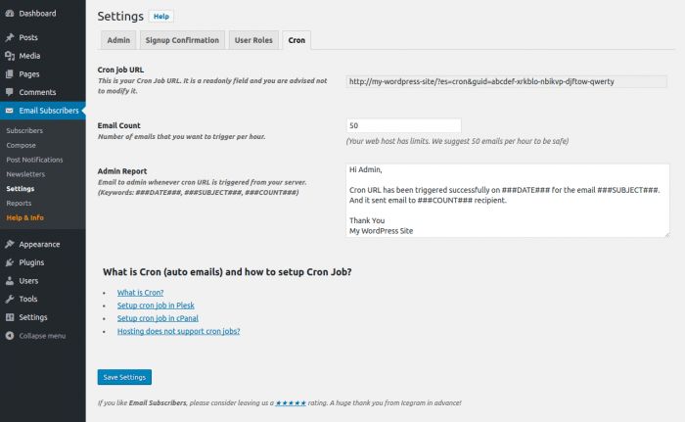Collapse the admin sidebar menu

tap(35, 336)
